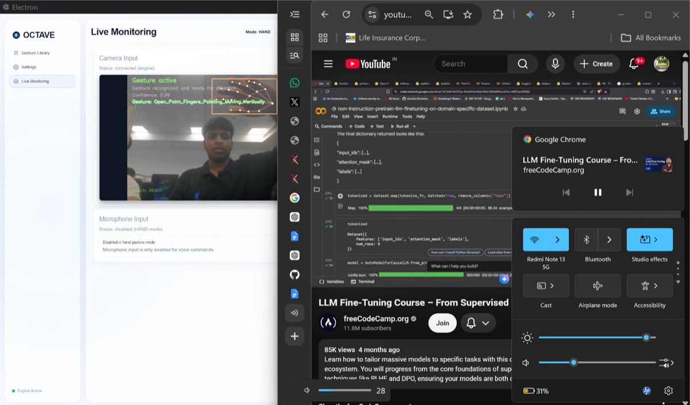Adjust the brightness slider

pyautogui.click(x=597, y=338)
